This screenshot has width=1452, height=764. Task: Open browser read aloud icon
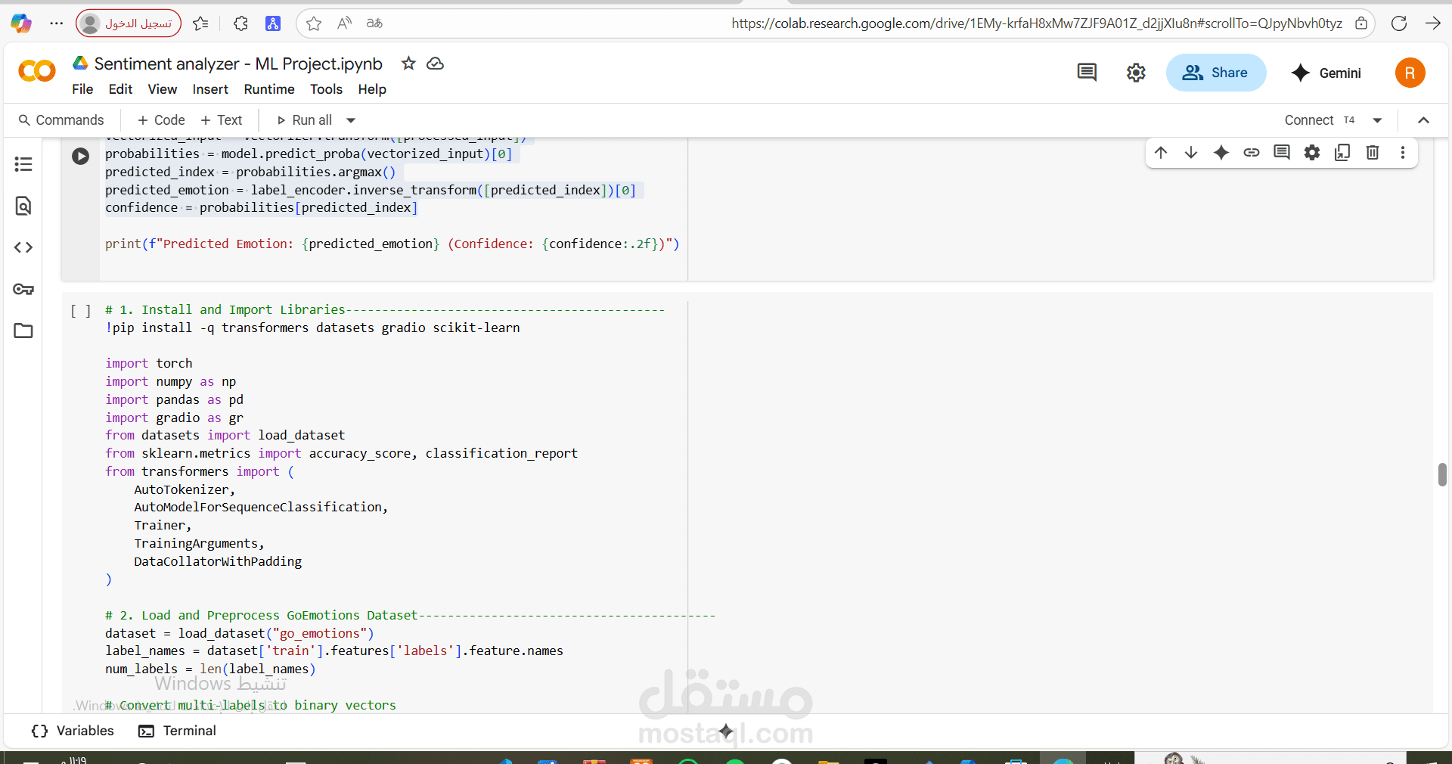pos(345,23)
